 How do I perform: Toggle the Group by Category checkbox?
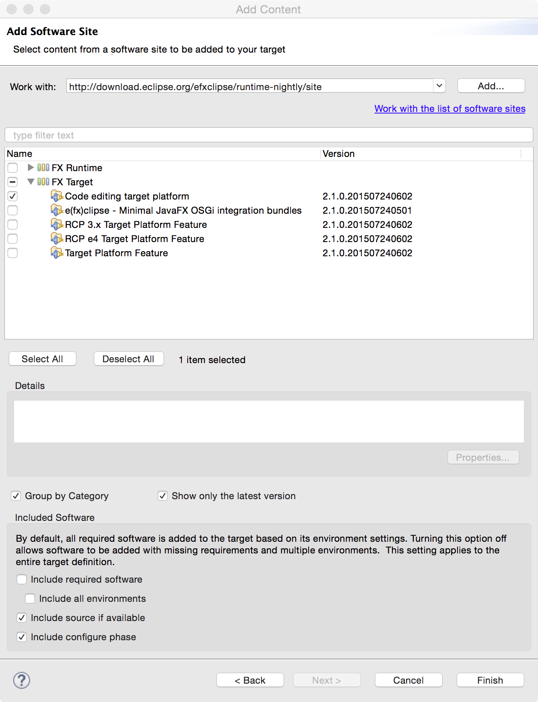[16, 496]
